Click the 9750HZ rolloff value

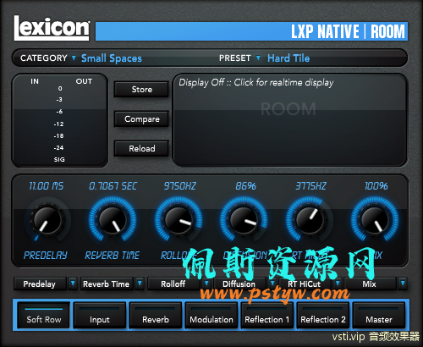[x=179, y=186]
